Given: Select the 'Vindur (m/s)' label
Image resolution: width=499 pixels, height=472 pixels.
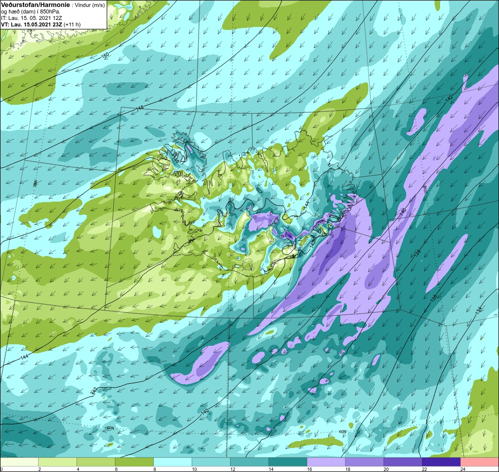Looking at the screenshot, I should tap(89, 5).
